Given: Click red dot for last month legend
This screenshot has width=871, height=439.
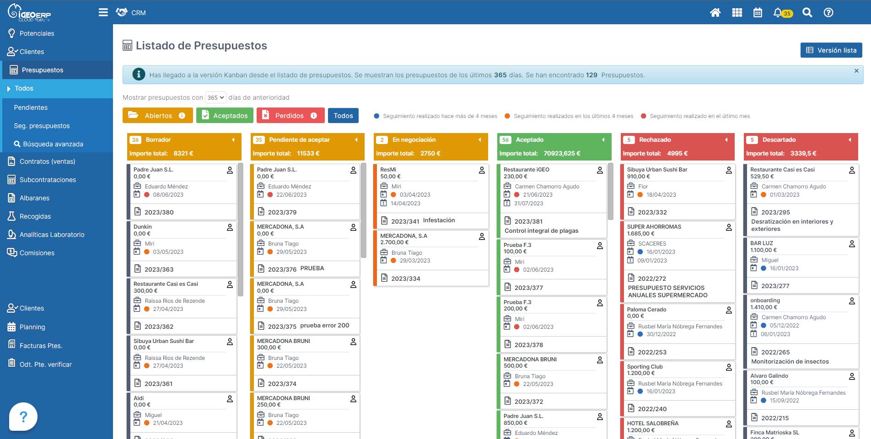Looking at the screenshot, I should [x=644, y=116].
